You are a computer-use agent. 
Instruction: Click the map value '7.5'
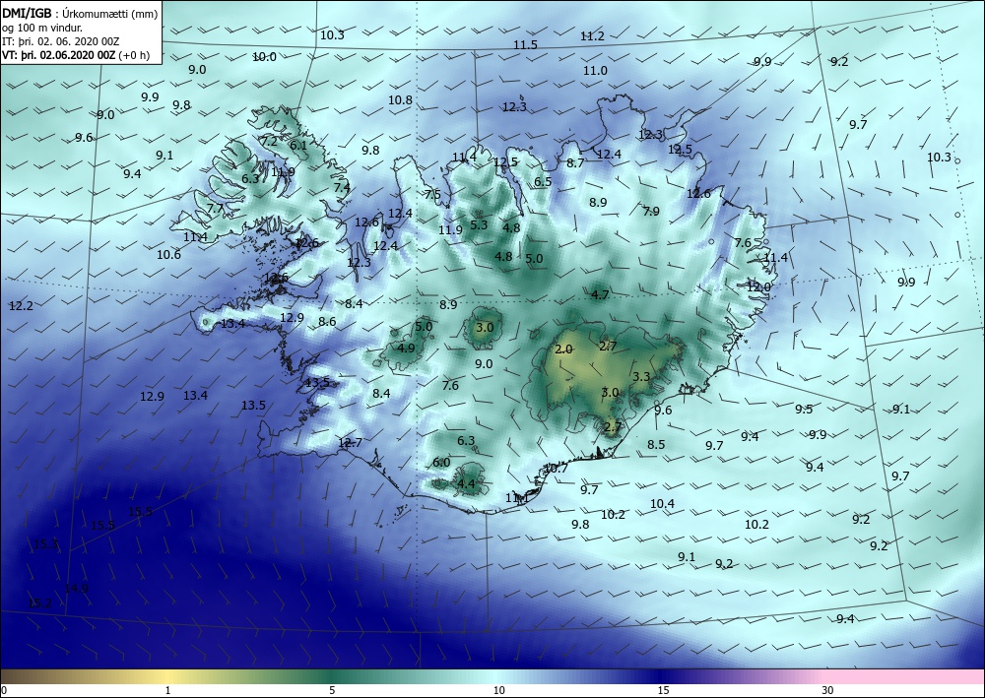point(432,195)
